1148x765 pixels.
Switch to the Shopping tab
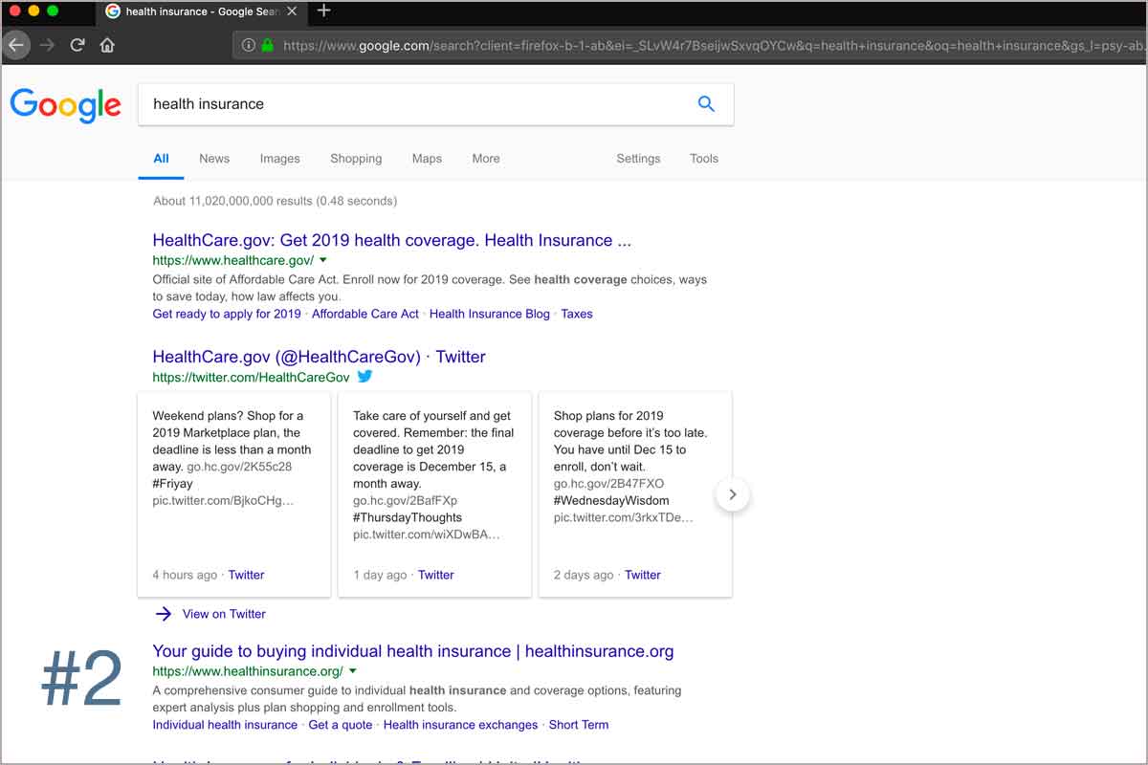pyautogui.click(x=356, y=159)
